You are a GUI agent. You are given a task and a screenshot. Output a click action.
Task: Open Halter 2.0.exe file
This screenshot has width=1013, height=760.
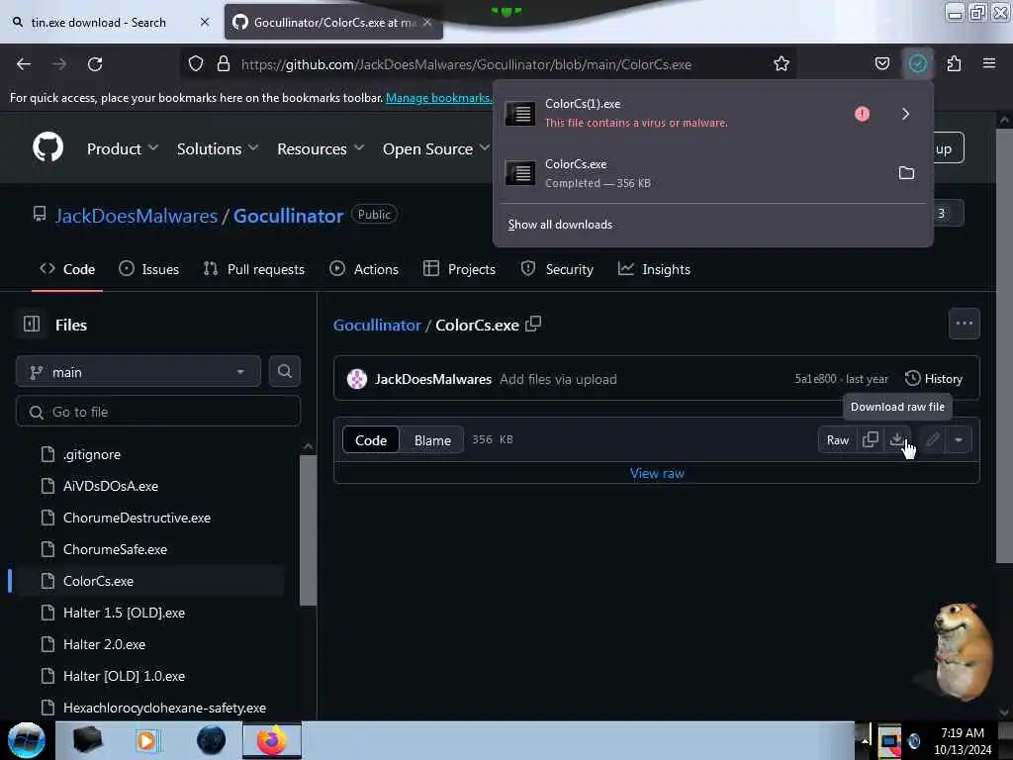click(104, 644)
